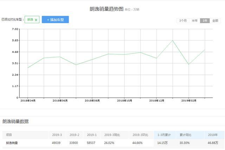
Task: Select the 3个月 time range tab
Action: coord(183,21)
